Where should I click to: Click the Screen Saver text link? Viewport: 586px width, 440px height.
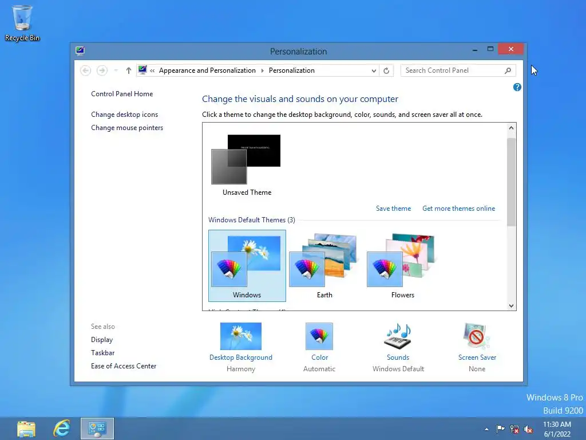[x=477, y=357]
